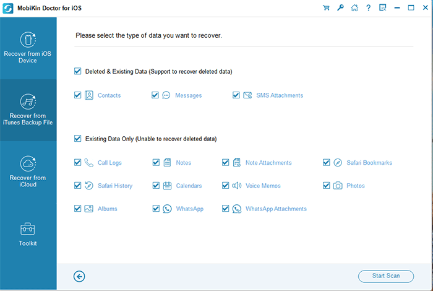The width and height of the screenshot is (433, 291).
Task: Click the Call Logs phone icon
Action: (x=89, y=163)
